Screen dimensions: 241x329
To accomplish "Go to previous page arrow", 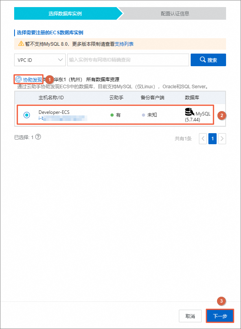I will 203,138.
